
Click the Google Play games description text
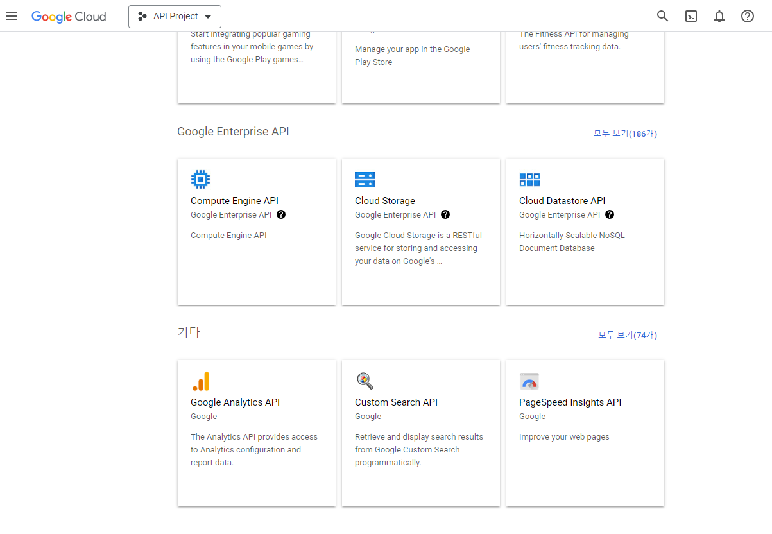(x=252, y=47)
